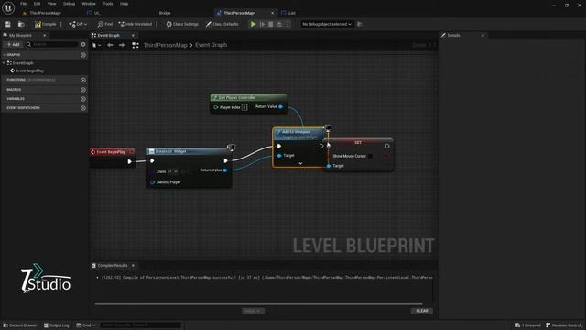
Task: Click the Unreal Engine logo icon
Action: click(x=8, y=8)
